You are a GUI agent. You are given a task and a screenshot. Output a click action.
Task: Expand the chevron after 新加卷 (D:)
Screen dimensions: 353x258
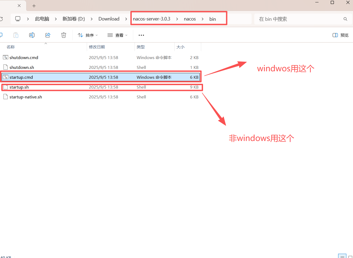pyautogui.click(x=92, y=19)
